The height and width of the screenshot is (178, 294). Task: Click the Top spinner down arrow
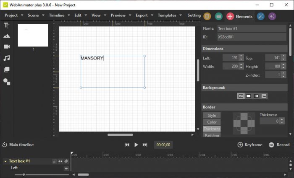(x=283, y=59)
